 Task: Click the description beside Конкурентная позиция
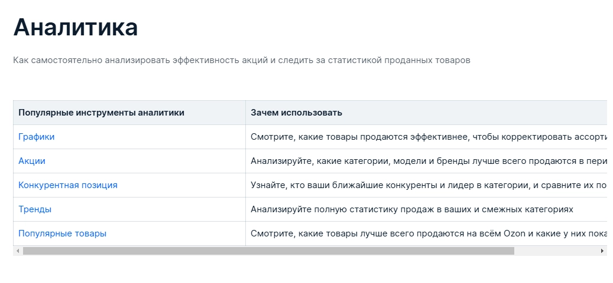click(426, 185)
